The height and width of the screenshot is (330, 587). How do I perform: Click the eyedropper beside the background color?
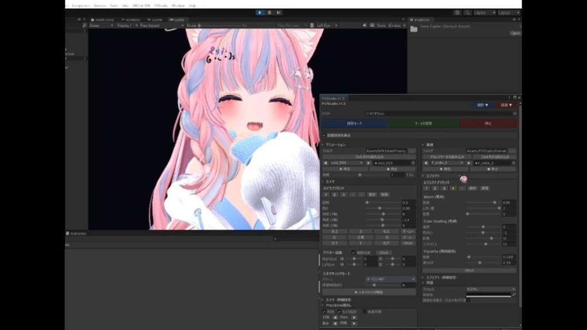pos(514,294)
